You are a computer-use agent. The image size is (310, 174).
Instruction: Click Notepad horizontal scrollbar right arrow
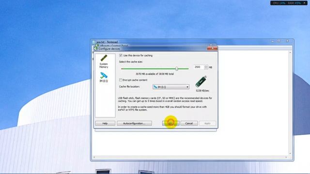click(286, 157)
